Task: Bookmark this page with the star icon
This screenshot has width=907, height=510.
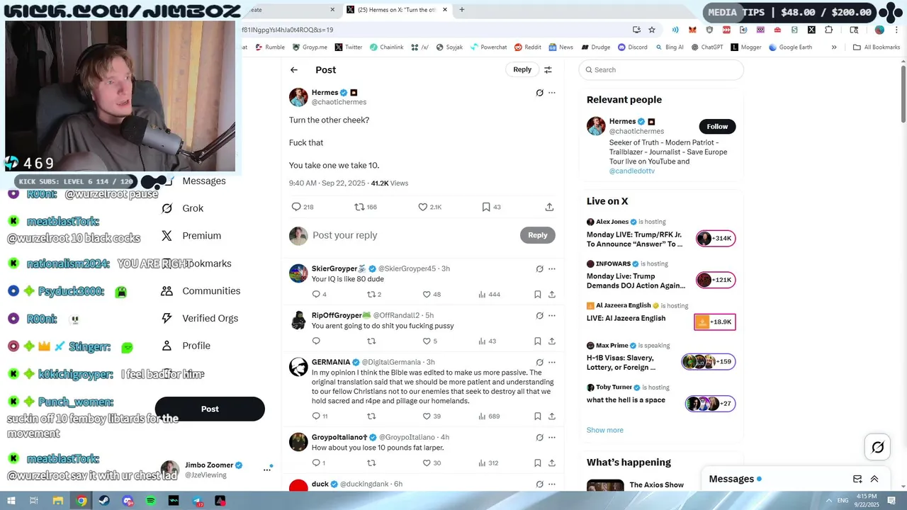Action: pyautogui.click(x=652, y=30)
